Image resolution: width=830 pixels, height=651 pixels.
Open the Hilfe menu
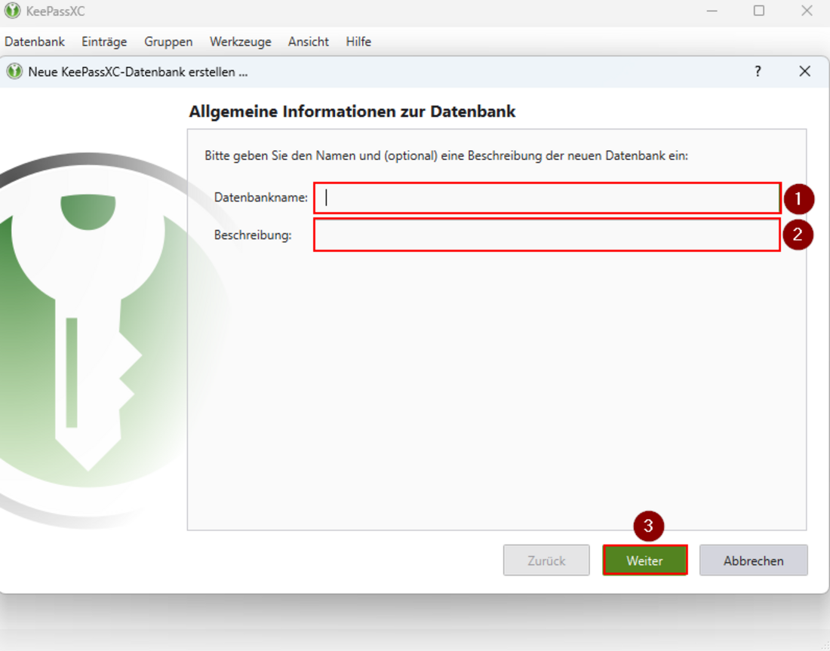(x=358, y=41)
